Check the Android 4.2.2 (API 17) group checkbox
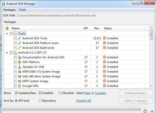The width and height of the screenshot is (156, 113). 11,53
